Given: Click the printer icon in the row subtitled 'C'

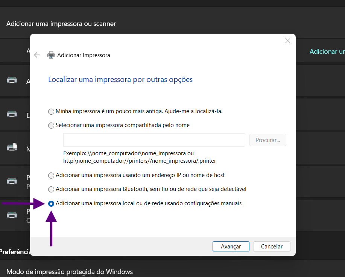Looking at the screenshot, I should pos(12,215).
